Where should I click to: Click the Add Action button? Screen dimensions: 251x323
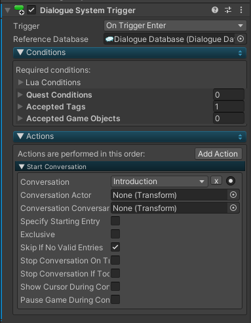point(218,154)
